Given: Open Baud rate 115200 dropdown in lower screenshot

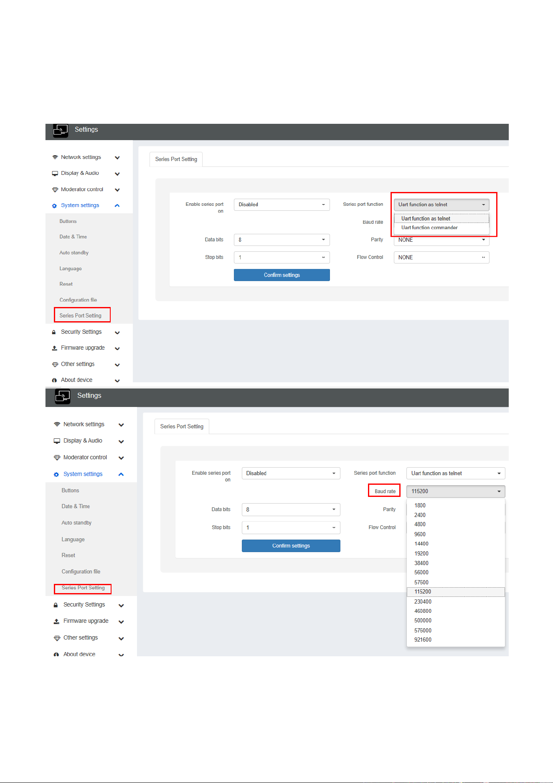Looking at the screenshot, I should (x=456, y=491).
